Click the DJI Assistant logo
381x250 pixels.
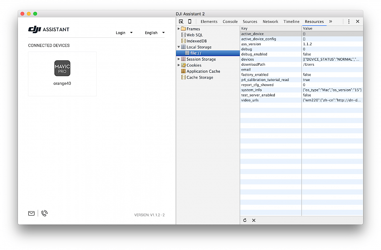(49, 29)
